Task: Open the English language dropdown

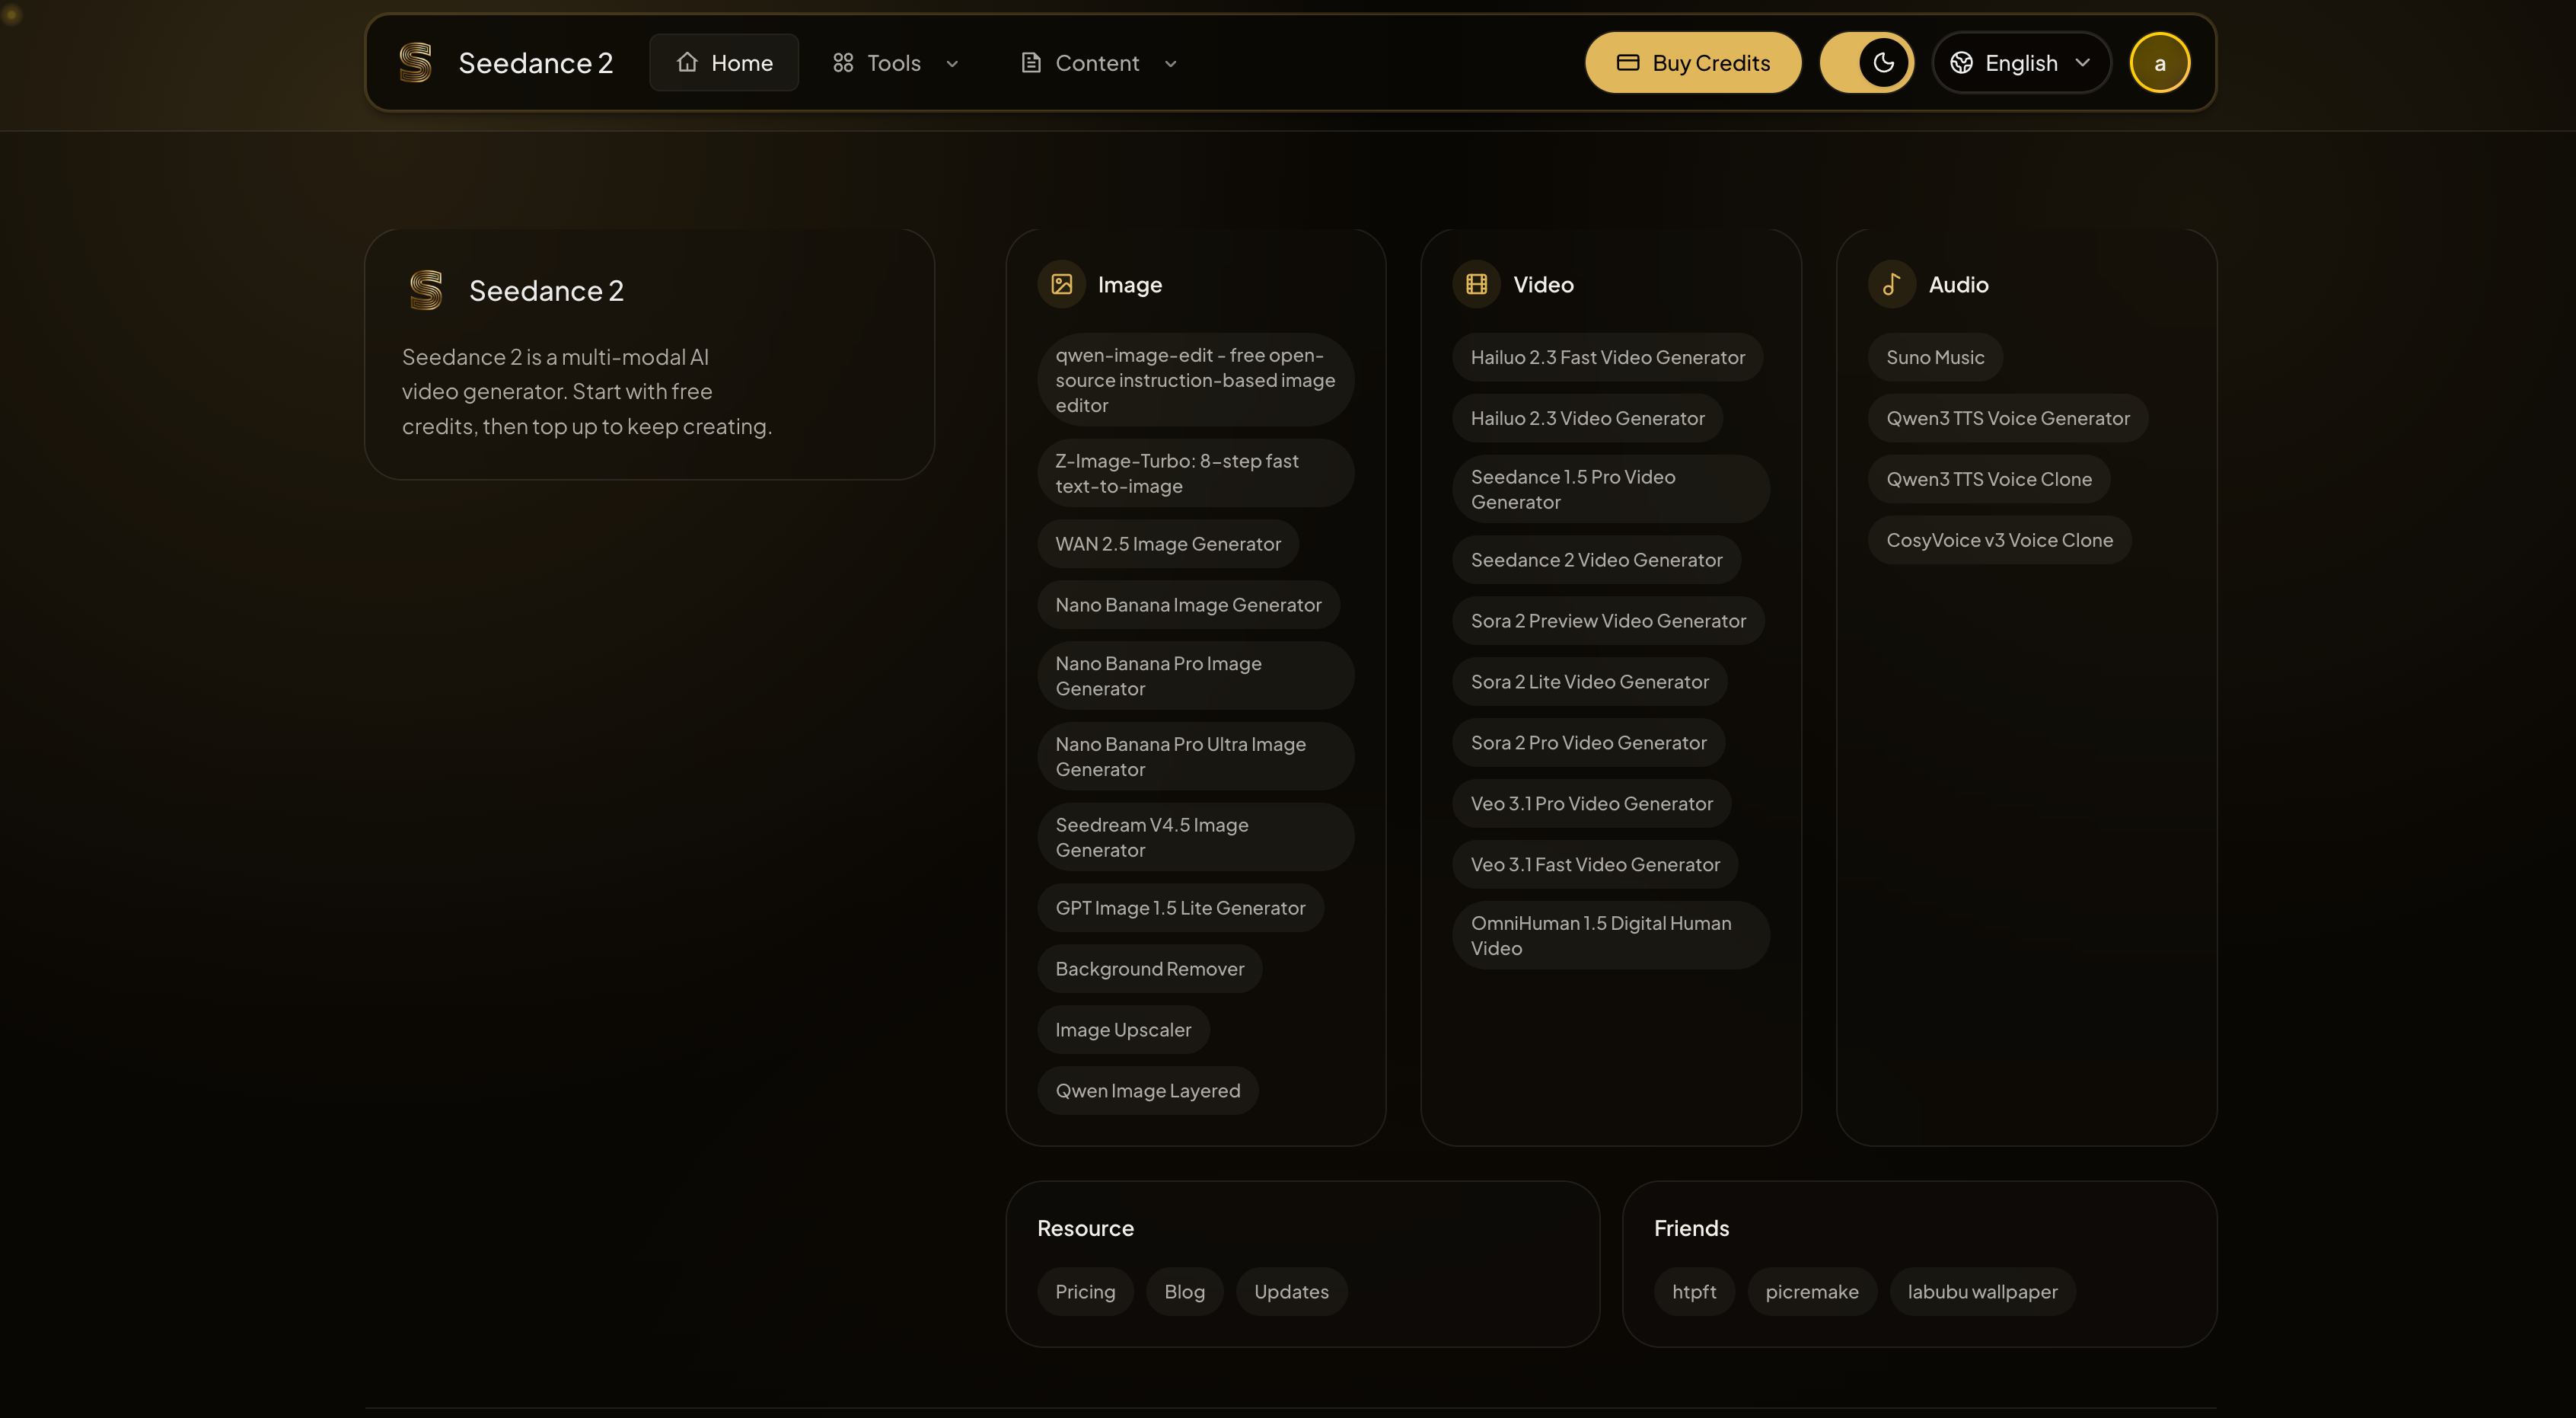Action: click(x=2021, y=62)
